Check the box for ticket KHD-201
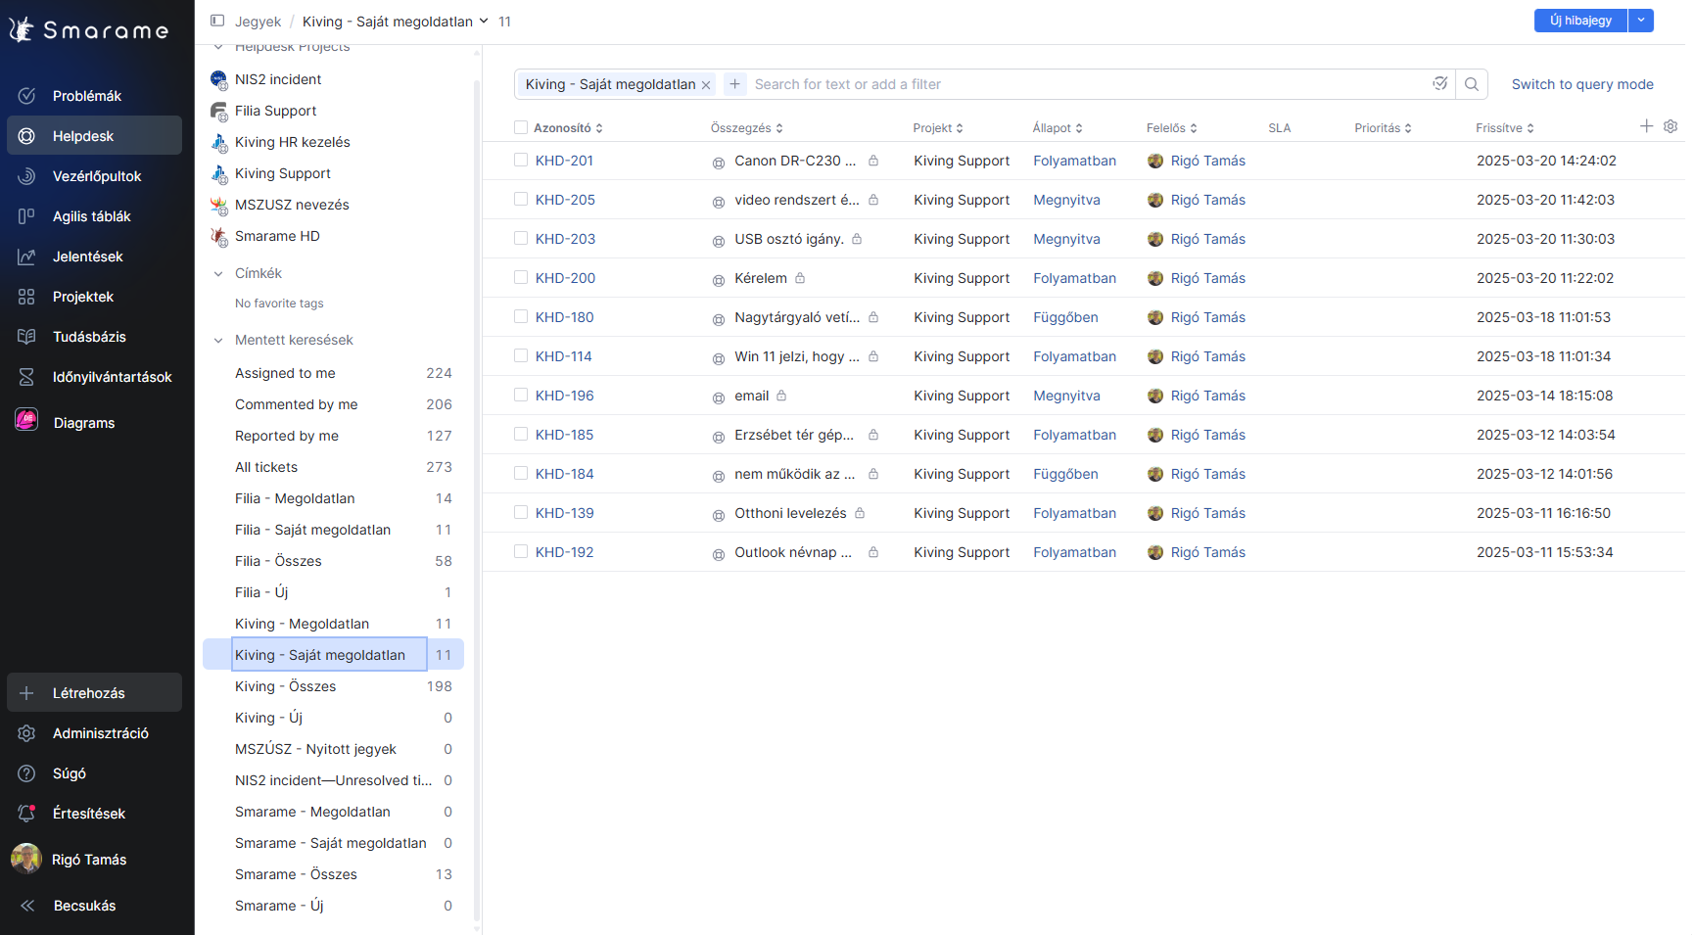Screen dimensions: 1692x935 [521, 161]
